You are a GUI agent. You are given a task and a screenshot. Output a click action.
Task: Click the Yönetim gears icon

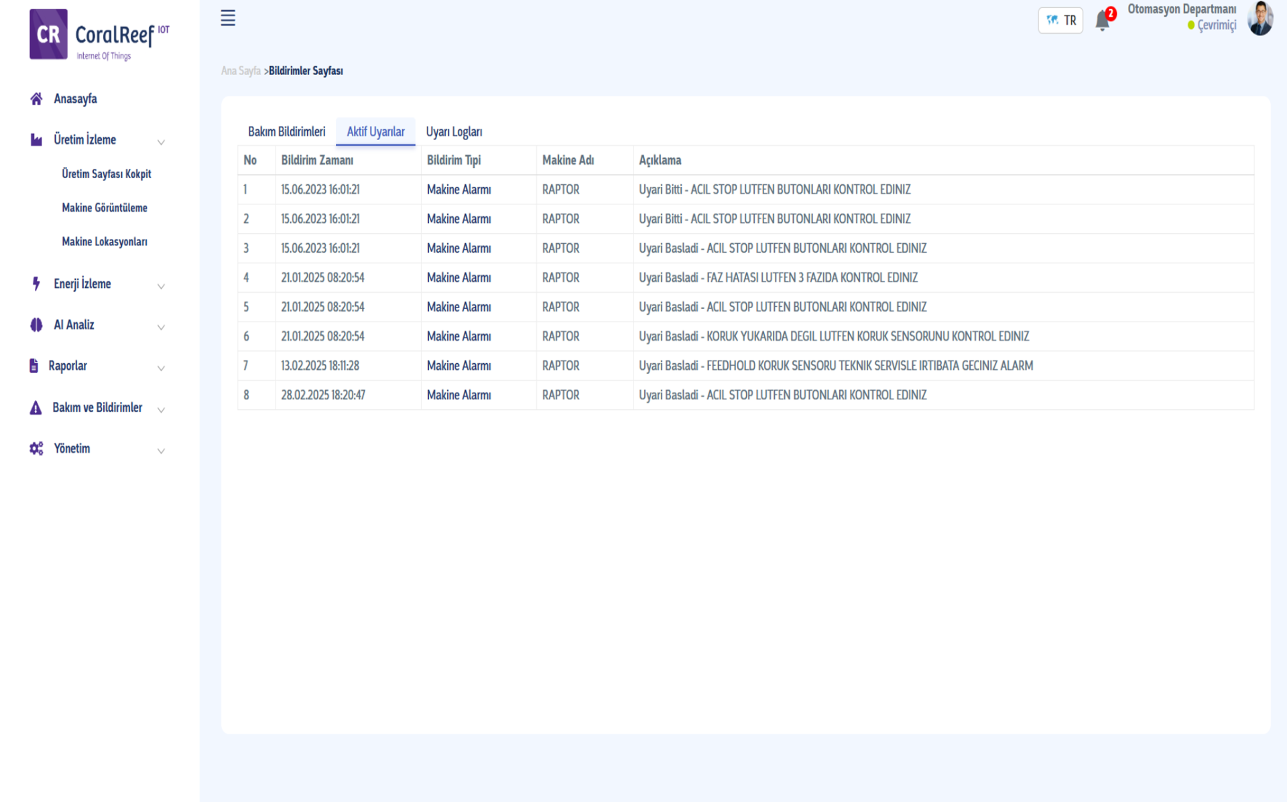[36, 448]
